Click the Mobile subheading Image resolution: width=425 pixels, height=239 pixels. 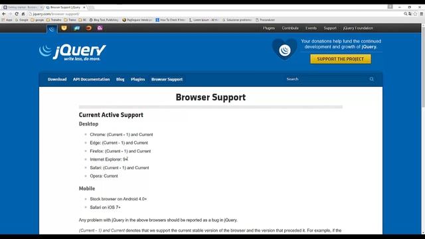point(87,189)
